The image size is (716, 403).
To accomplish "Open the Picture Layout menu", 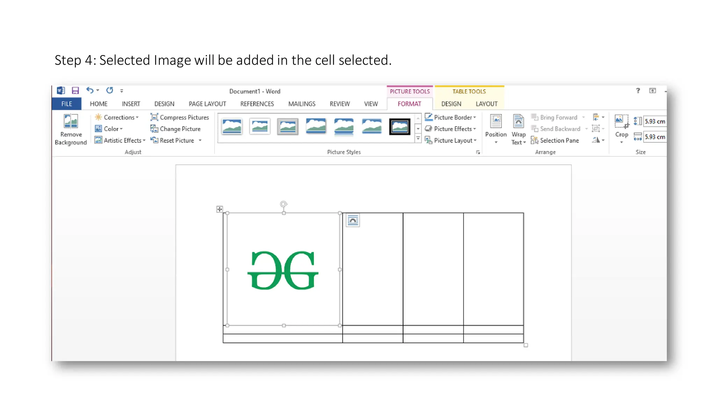I will pyautogui.click(x=451, y=140).
